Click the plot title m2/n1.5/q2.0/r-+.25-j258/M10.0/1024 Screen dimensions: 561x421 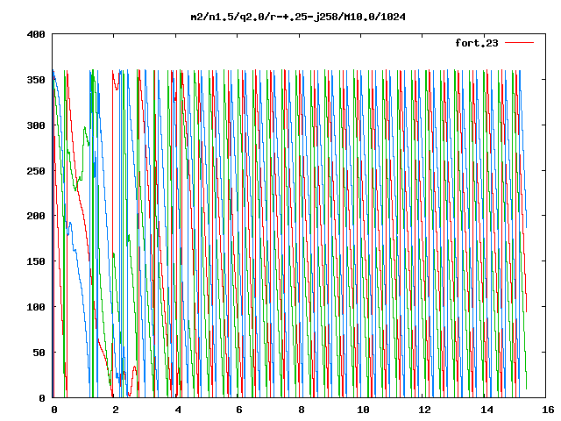[x=298, y=17]
